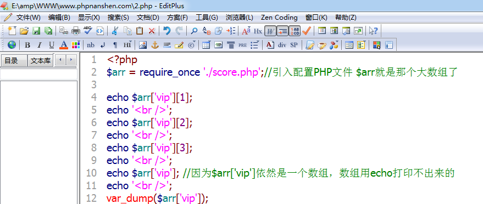
Task: Create a new document with the New icon
Action: point(11,31)
